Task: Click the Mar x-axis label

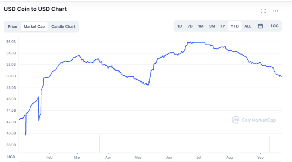Action: [x=77, y=157]
